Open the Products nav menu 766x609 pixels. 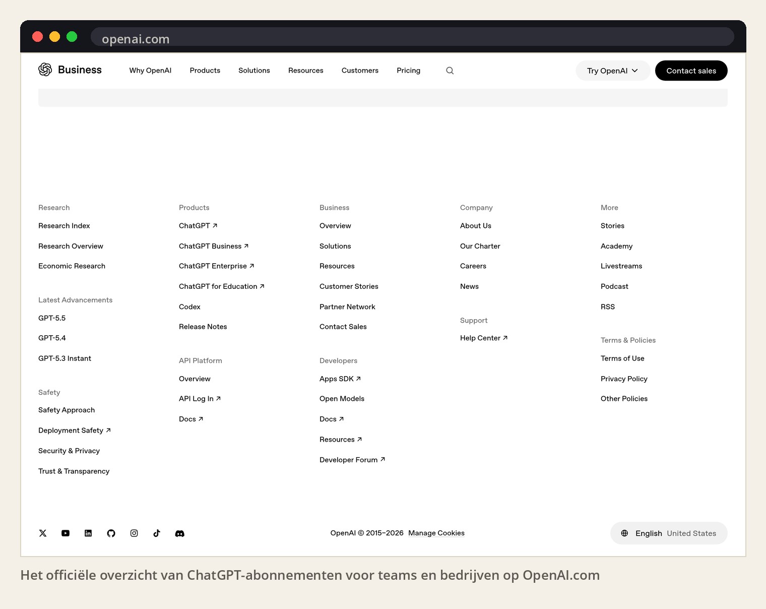pyautogui.click(x=205, y=71)
